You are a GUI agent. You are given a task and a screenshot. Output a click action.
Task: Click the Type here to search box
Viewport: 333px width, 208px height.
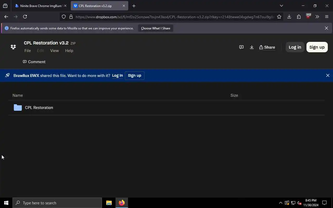57,203
